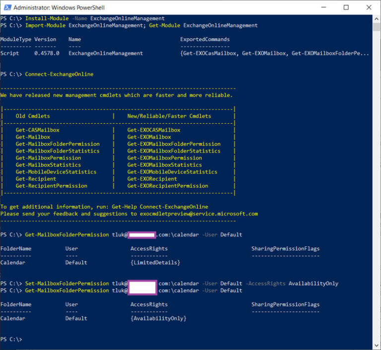Click 'Get-CASMailbox' in old cmdlets
Viewport: 381px width, 350px height.
pos(37,130)
